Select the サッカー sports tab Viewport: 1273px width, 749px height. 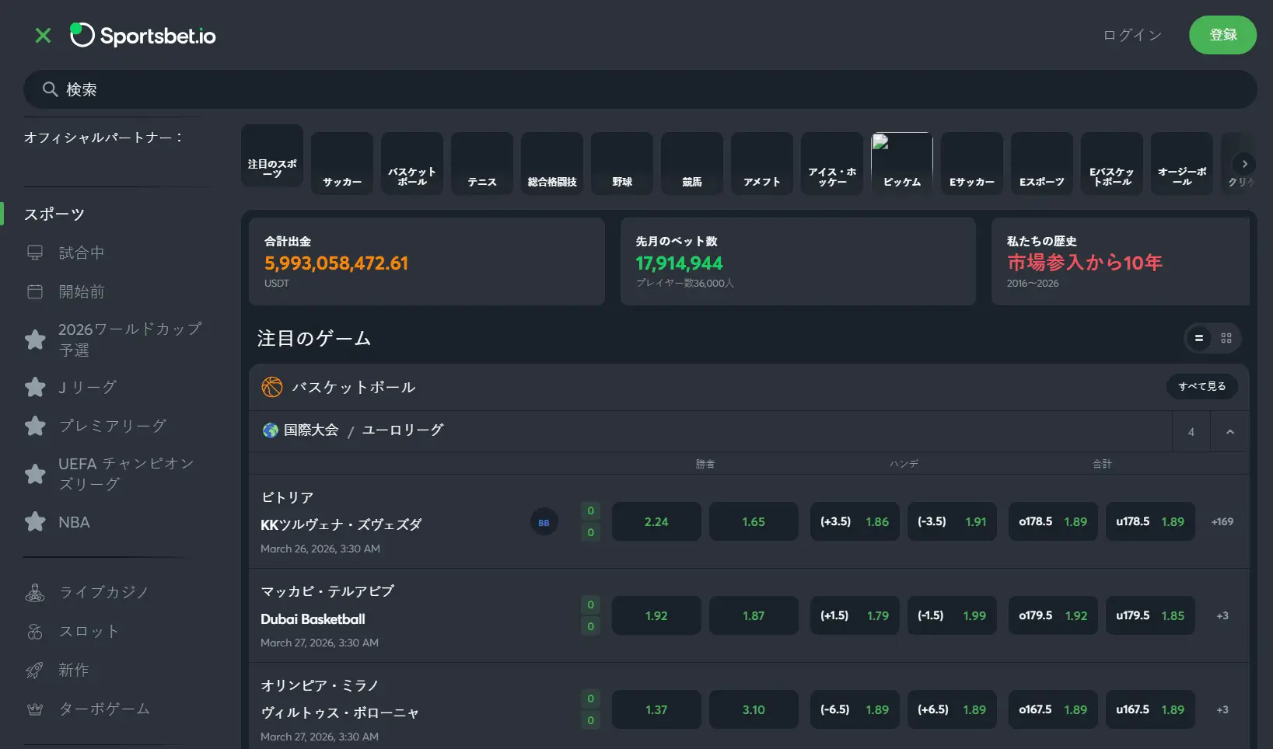[342, 163]
